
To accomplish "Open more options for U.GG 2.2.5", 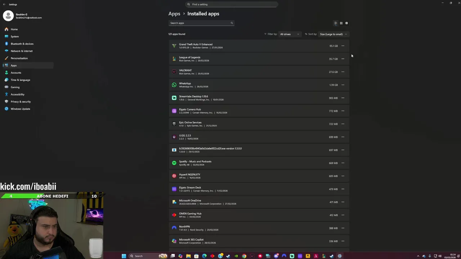I will (343, 137).
